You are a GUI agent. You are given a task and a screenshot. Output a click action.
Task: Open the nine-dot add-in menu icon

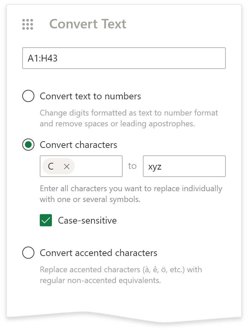pyautogui.click(x=28, y=24)
